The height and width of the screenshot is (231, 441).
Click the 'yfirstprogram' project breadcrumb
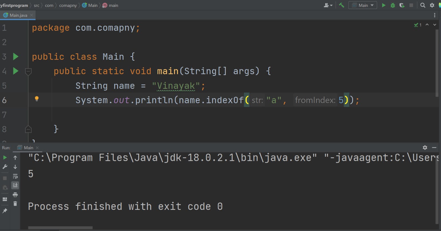pyautogui.click(x=14, y=5)
